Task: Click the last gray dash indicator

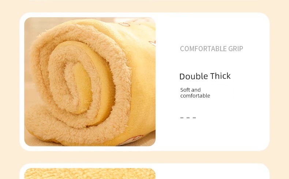Action: click(x=194, y=118)
